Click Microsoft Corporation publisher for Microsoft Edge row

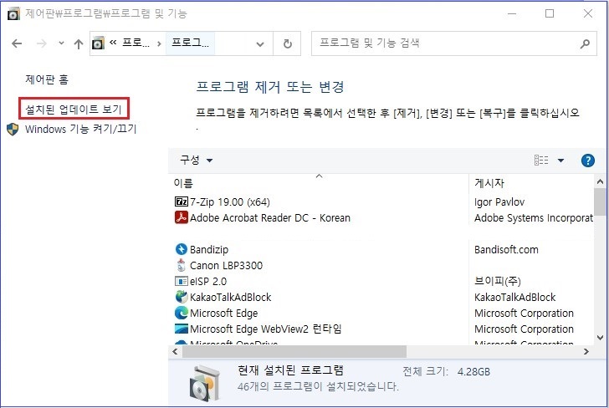click(x=524, y=314)
